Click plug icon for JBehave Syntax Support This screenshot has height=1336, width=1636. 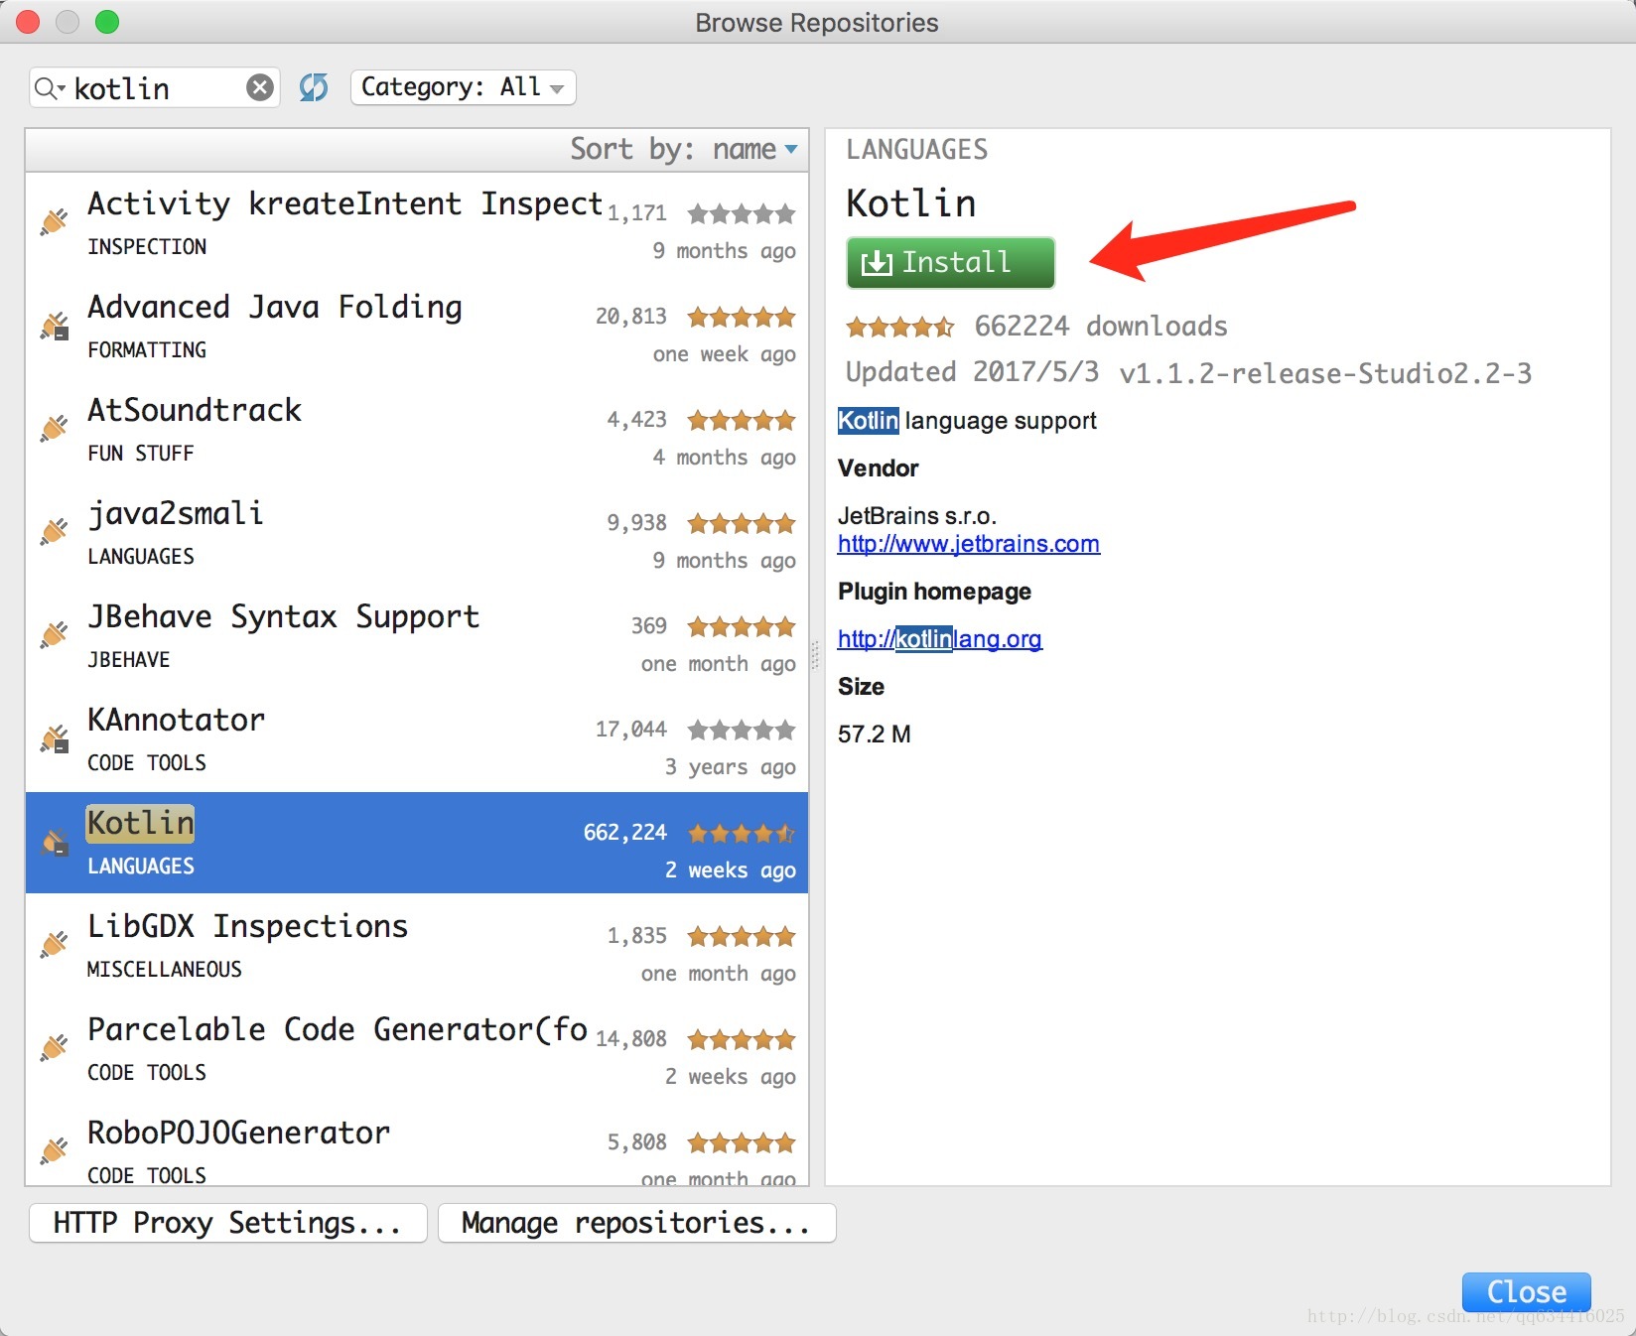[55, 635]
